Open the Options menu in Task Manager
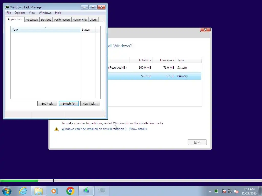This screenshot has height=196, width=262. 20,13
